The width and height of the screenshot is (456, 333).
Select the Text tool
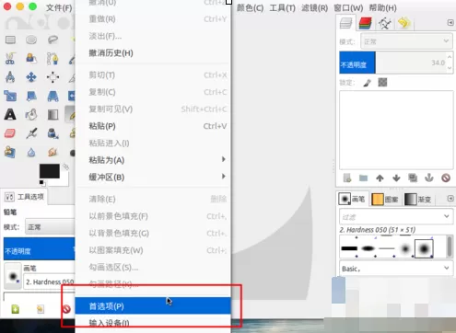10,114
